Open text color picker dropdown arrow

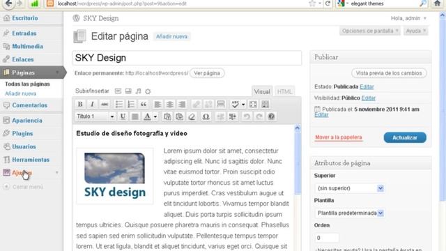(155, 116)
